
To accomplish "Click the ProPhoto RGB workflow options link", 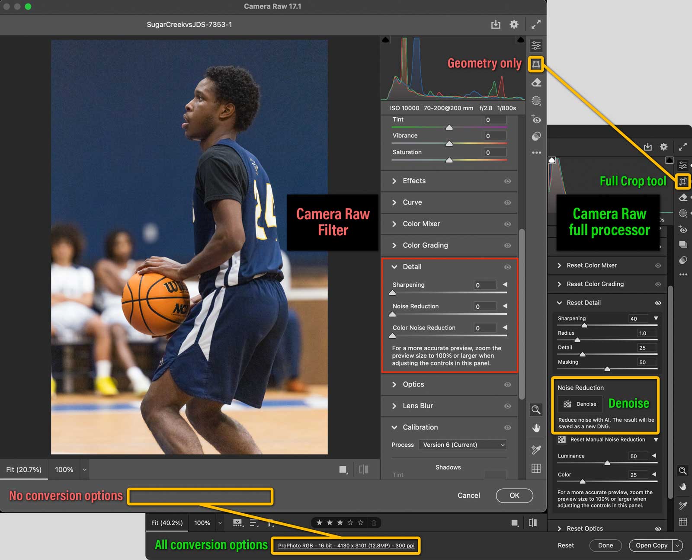I will click(346, 546).
